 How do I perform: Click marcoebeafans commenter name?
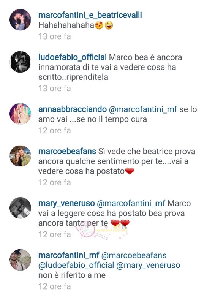[x=67, y=152]
